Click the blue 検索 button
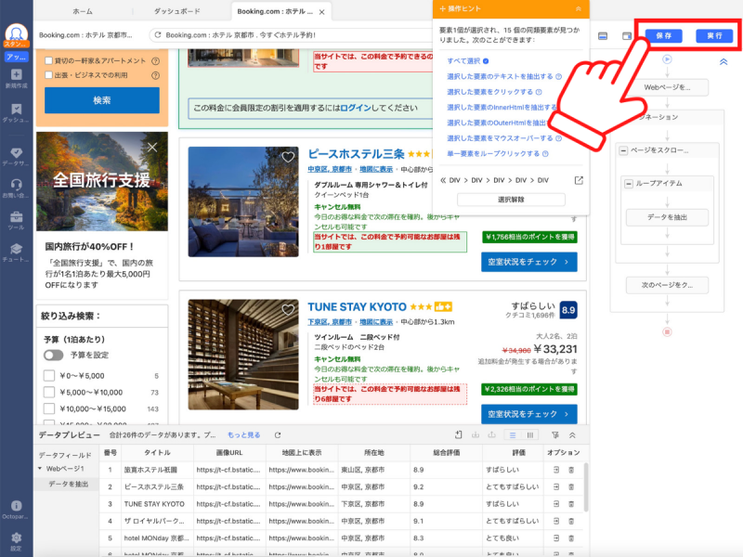 pyautogui.click(x=102, y=100)
